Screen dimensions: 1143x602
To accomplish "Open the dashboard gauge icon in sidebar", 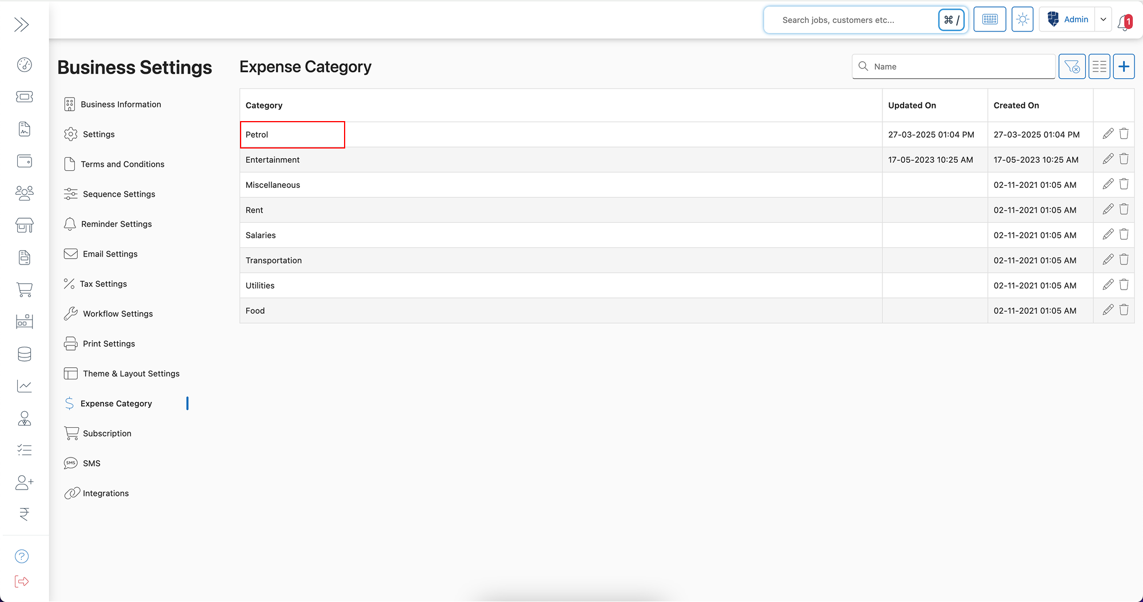I will [25, 65].
